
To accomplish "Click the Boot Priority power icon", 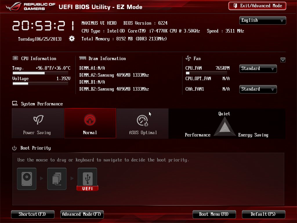I will (x=15, y=148).
